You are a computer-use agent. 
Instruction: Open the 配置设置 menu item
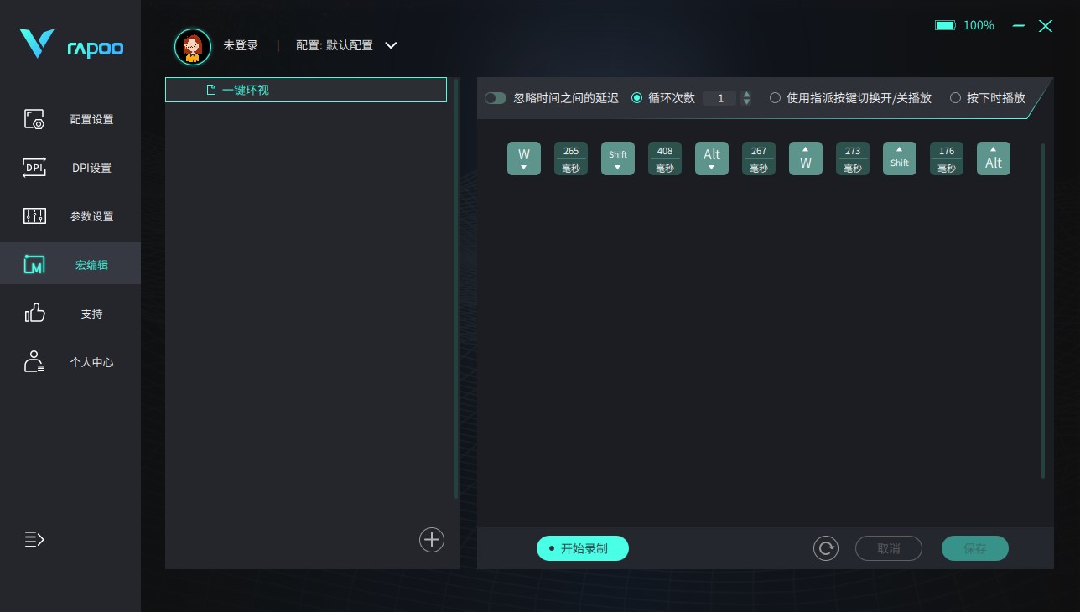click(x=70, y=119)
